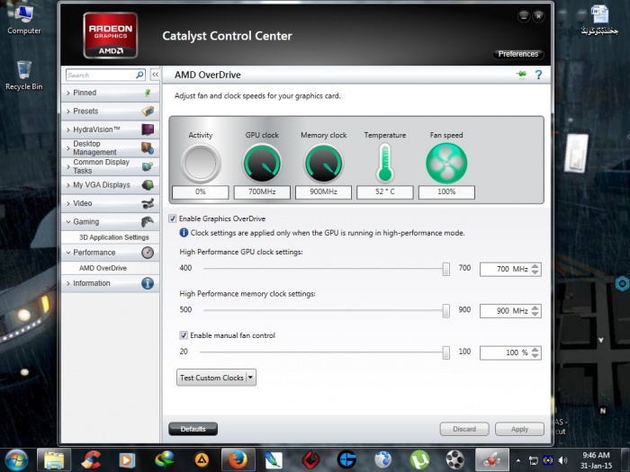Screen dimensions: 630x472
Task: Click the memory clock slider handle
Action: tap(446, 311)
